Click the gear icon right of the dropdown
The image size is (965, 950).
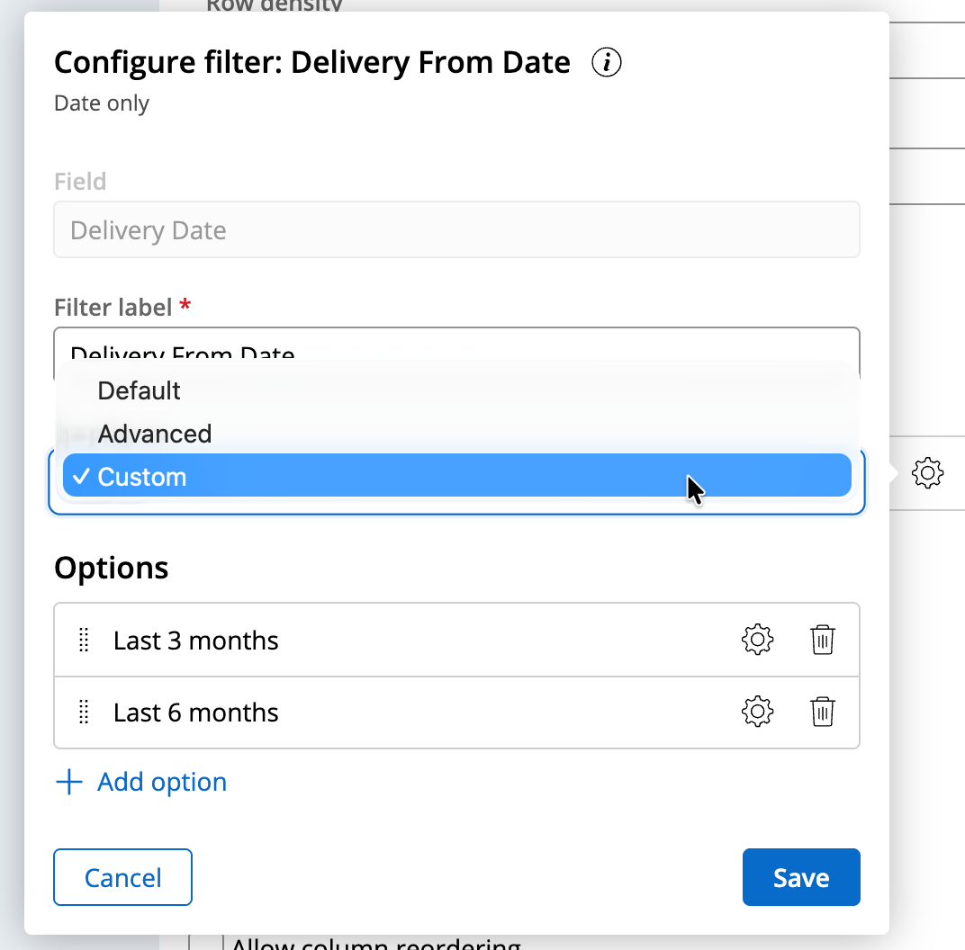tap(927, 473)
